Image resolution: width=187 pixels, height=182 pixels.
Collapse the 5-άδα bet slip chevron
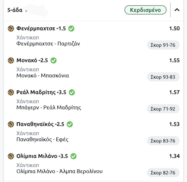pos(177,10)
